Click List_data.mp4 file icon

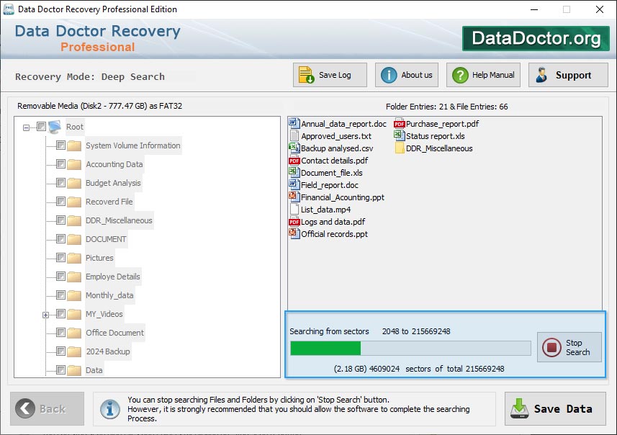pos(294,209)
